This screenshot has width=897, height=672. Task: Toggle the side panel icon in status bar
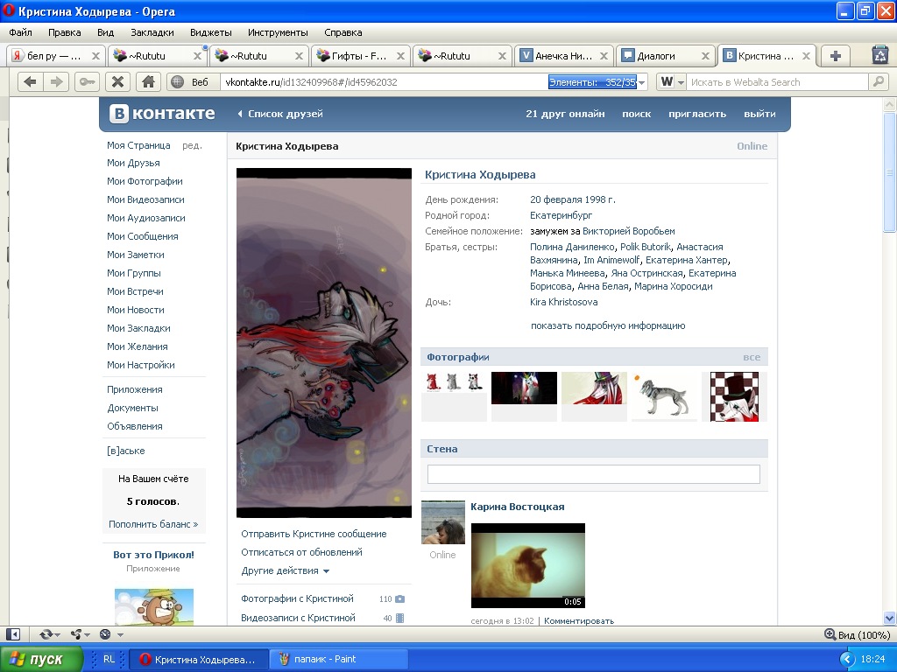(12, 634)
